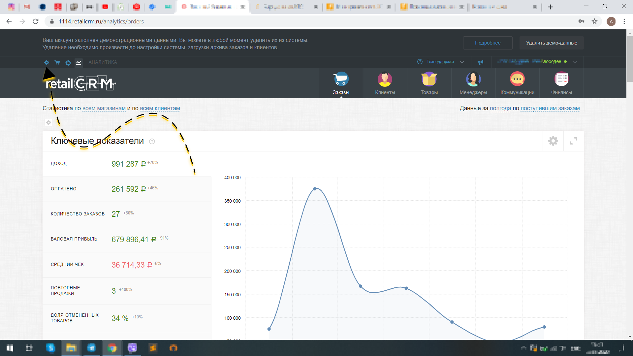Viewport: 633px width, 356px height.
Task: Open the user status dropdown menu
Action: (574, 62)
